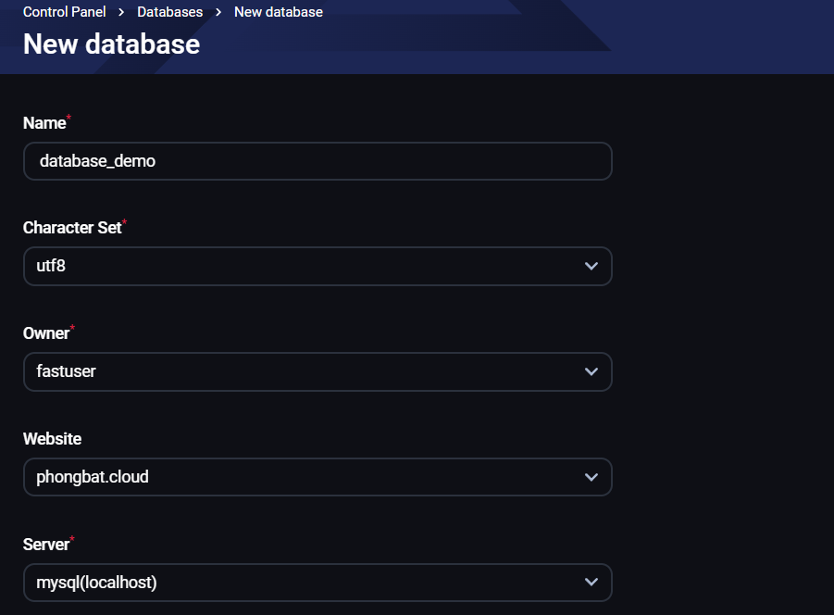This screenshot has height=615, width=834.
Task: Click the Character Set field label
Action: (x=72, y=228)
